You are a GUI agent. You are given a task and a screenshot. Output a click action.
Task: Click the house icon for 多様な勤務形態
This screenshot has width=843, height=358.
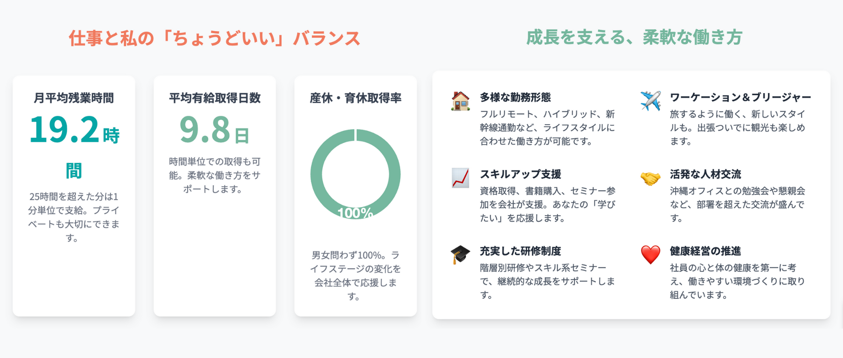(x=460, y=101)
